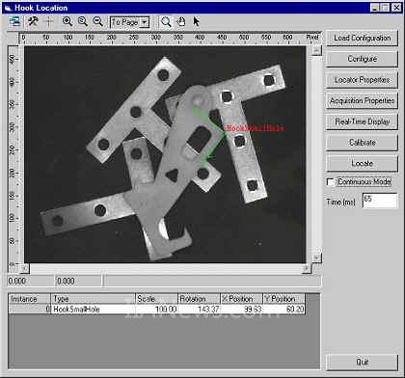Activate the zoom magnifier mode tool
The height and width of the screenshot is (378, 405).
click(x=166, y=22)
